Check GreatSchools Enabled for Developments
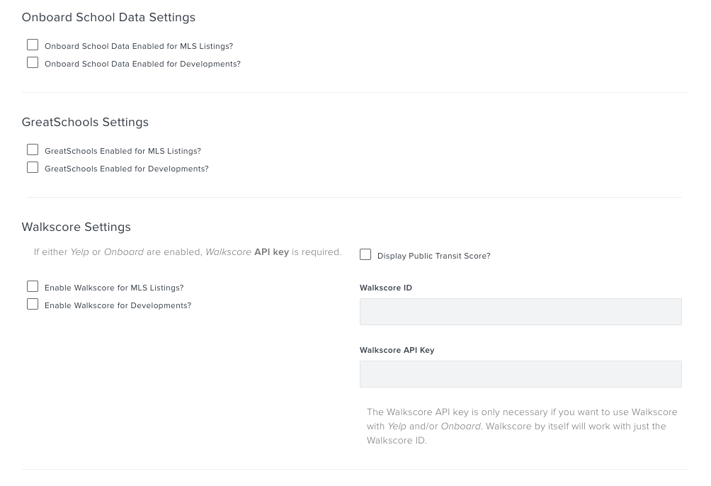Image resolution: width=711 pixels, height=486 pixels. [x=33, y=167]
